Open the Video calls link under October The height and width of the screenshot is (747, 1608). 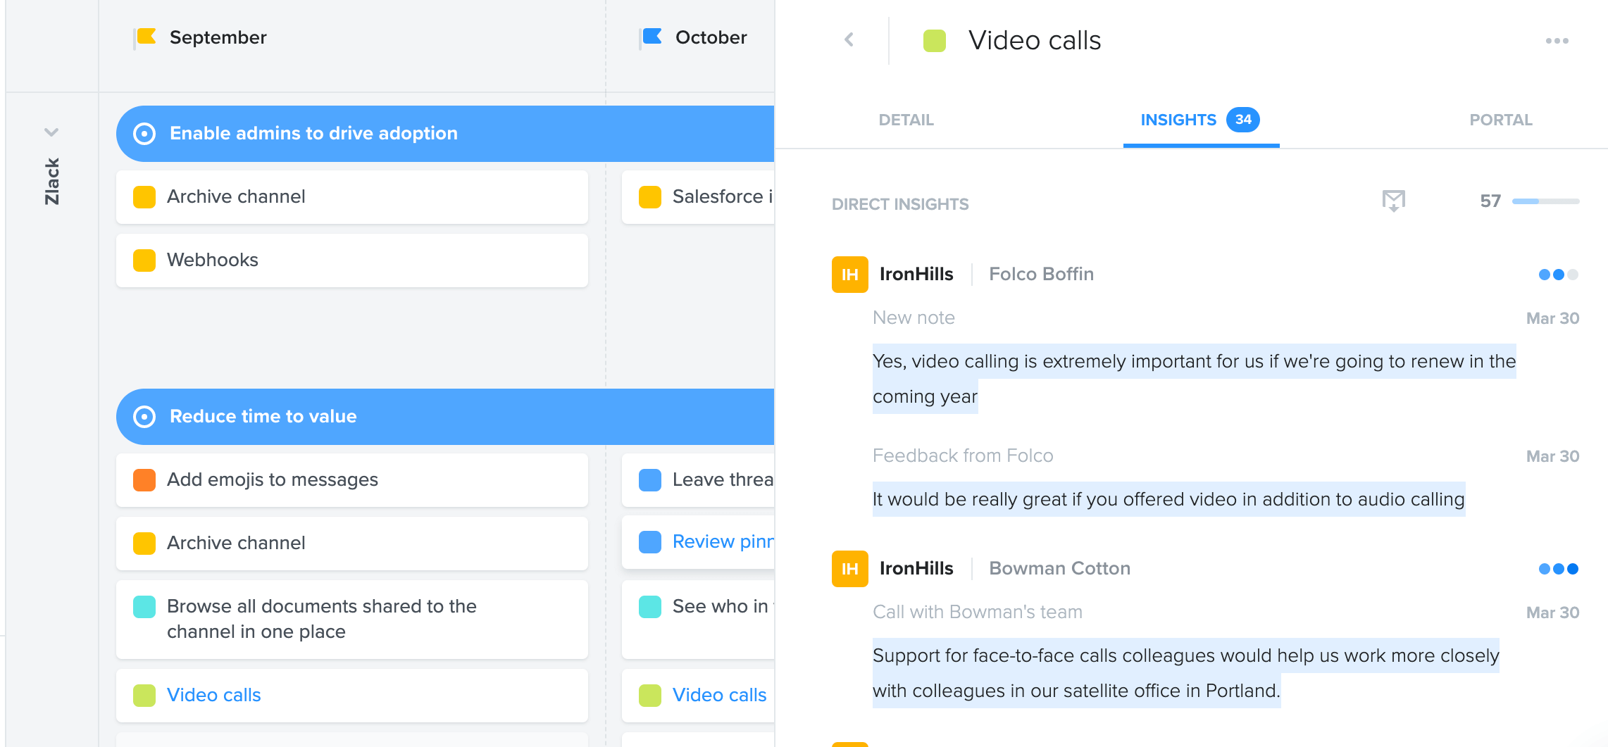pos(719,695)
